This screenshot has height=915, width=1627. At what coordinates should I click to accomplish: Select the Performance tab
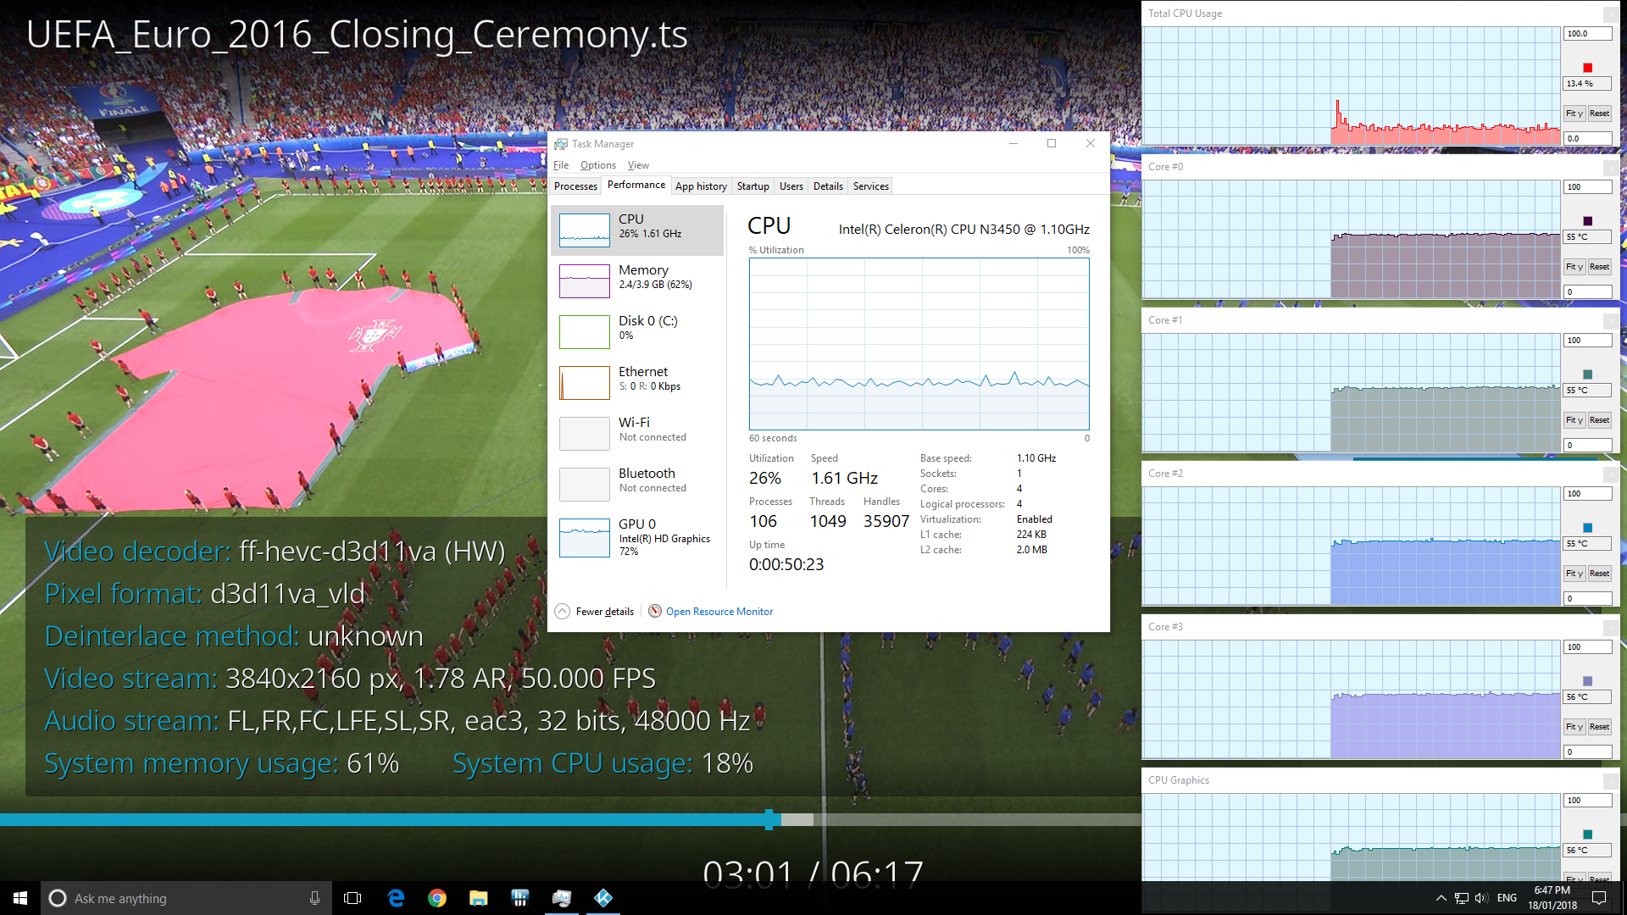coord(636,186)
